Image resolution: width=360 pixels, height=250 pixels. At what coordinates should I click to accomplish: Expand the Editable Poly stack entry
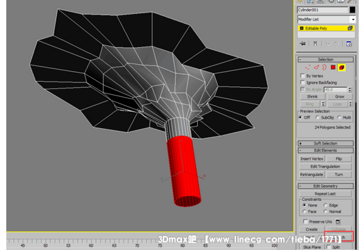(x=301, y=28)
